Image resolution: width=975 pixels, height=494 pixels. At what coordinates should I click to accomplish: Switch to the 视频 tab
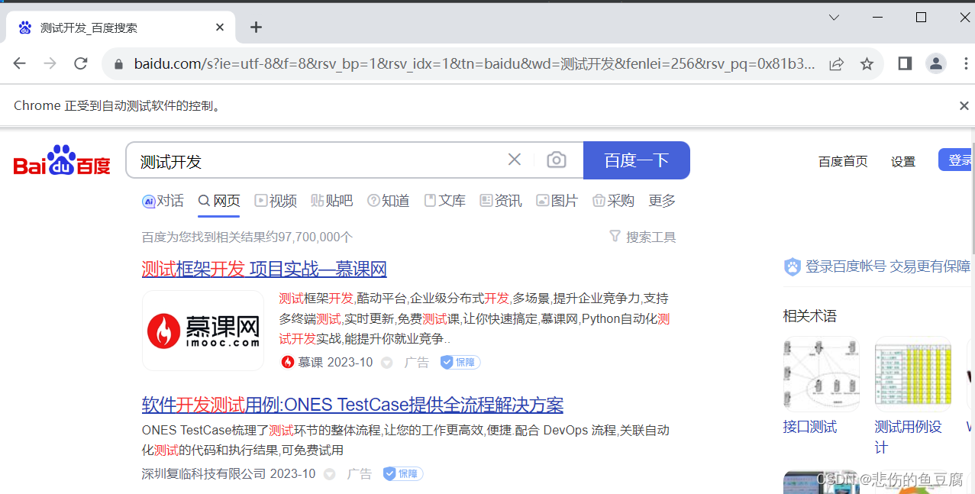[x=276, y=201]
